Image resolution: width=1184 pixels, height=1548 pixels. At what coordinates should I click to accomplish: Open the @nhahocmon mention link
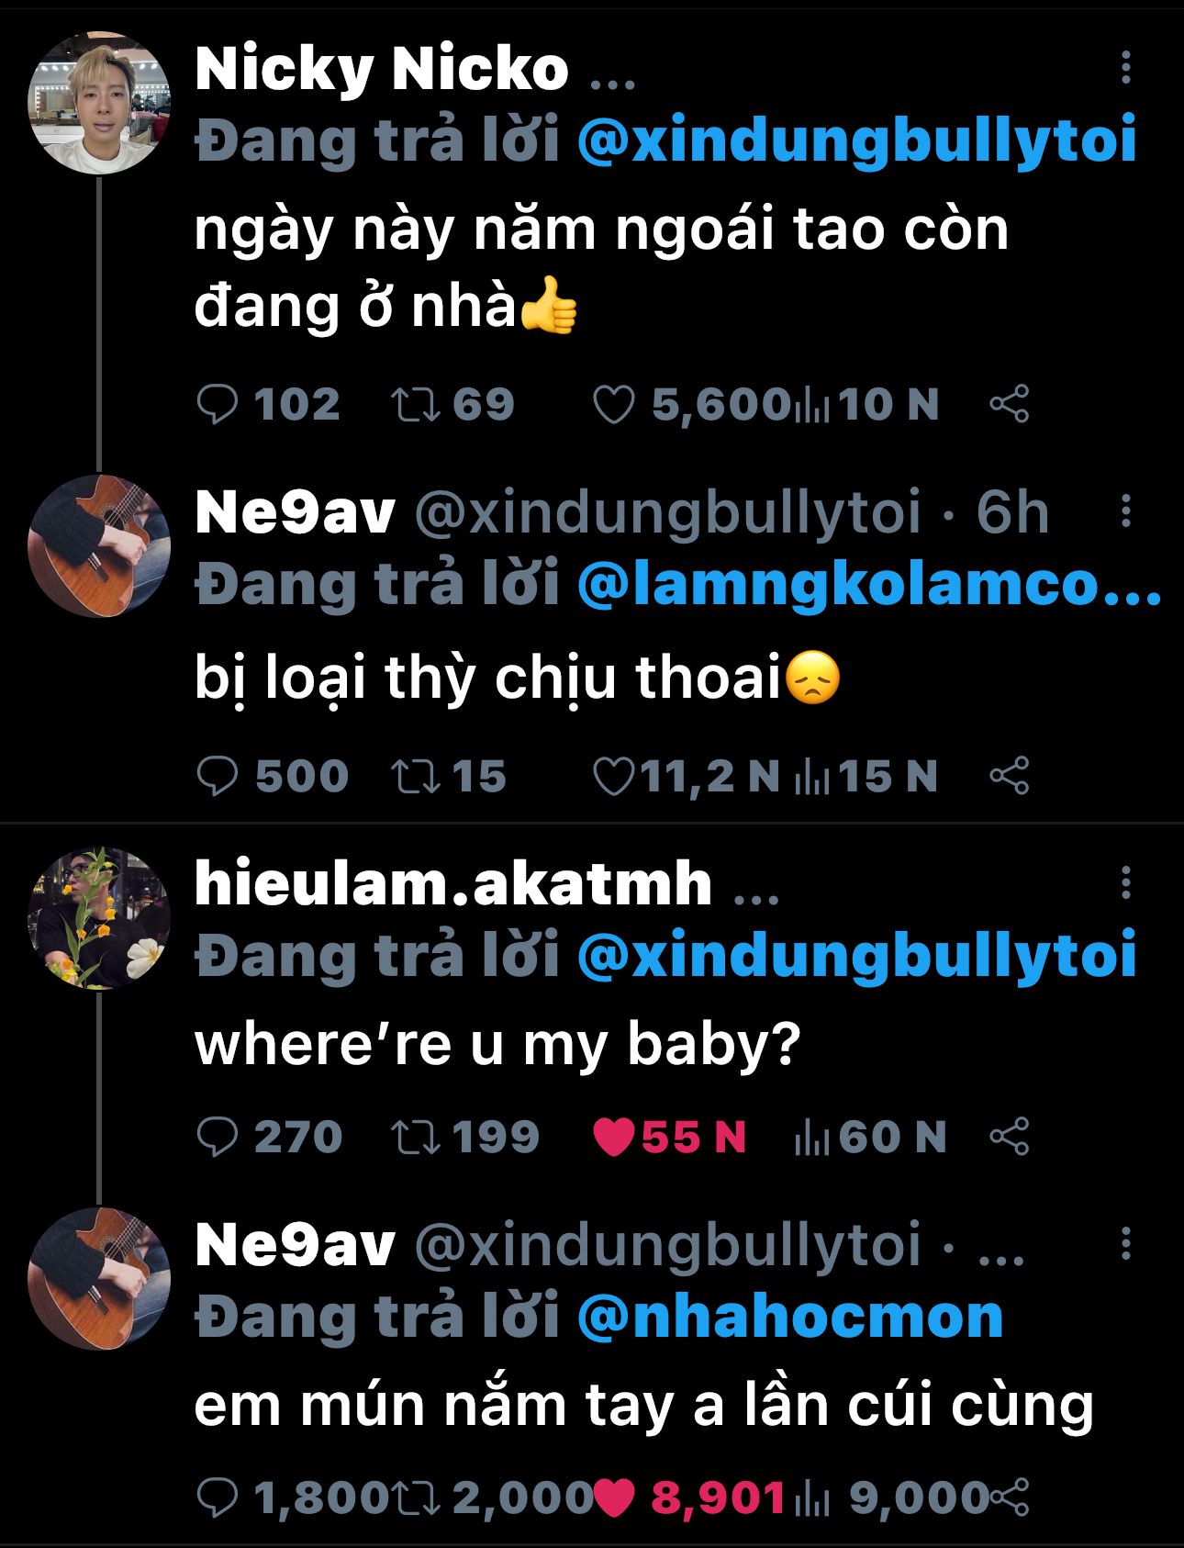(789, 1317)
